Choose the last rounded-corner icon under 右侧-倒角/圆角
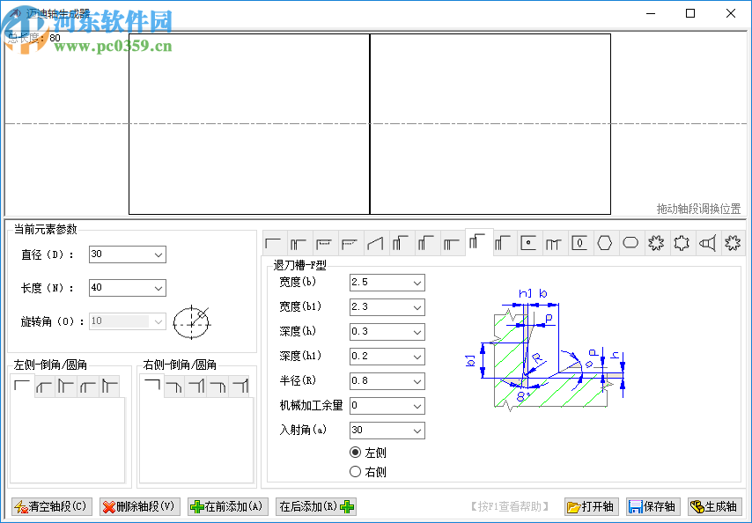The height and width of the screenshot is (523, 752). coord(241,386)
